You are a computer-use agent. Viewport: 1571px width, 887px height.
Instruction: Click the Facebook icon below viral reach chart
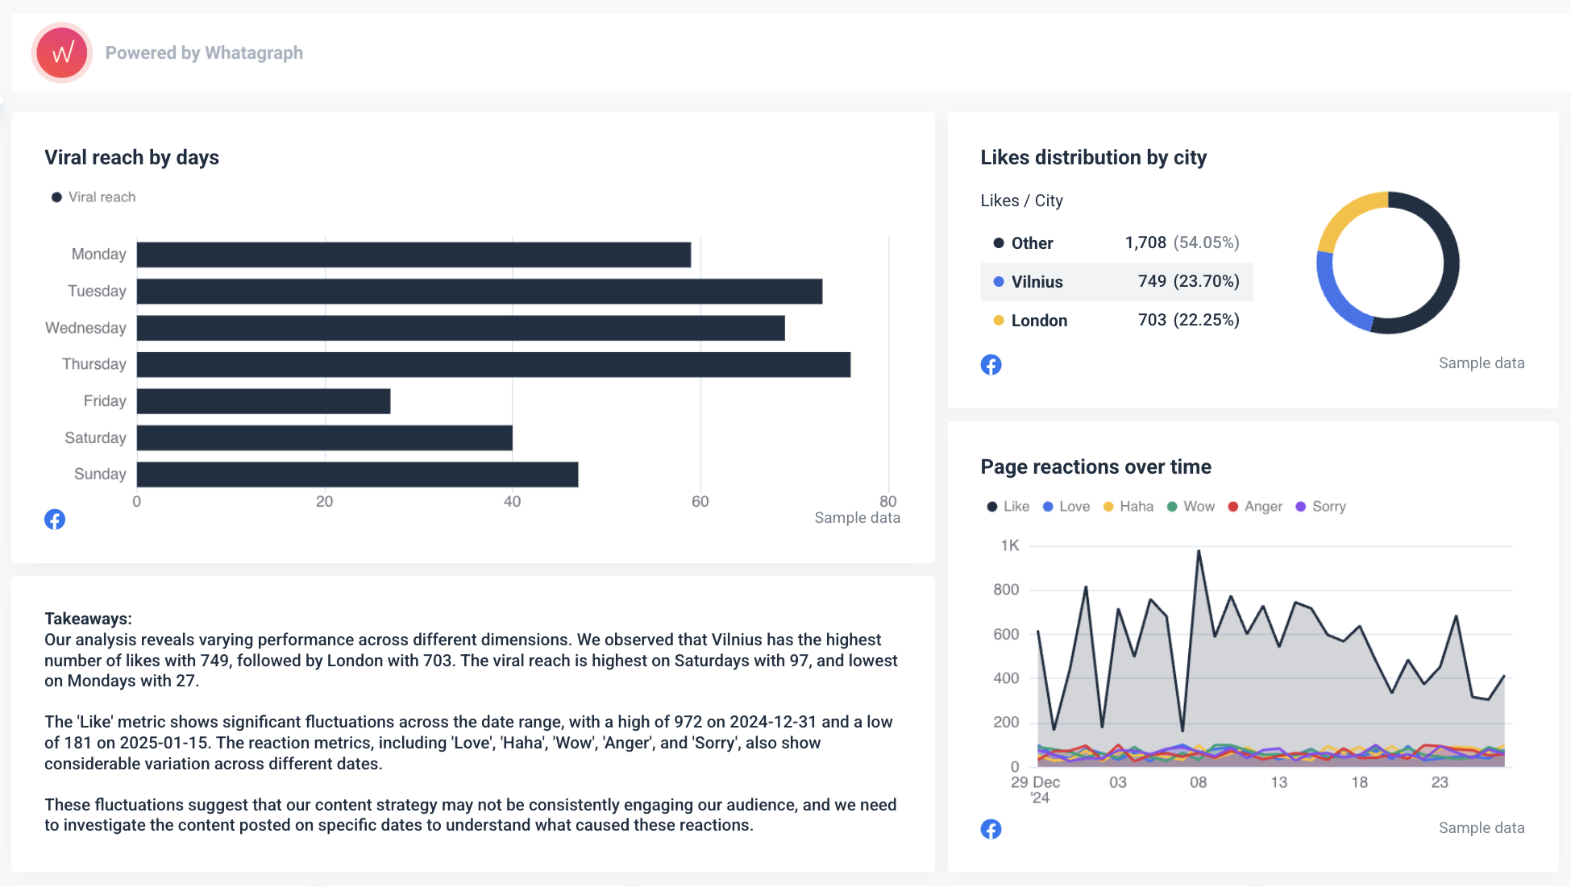pyautogui.click(x=55, y=519)
